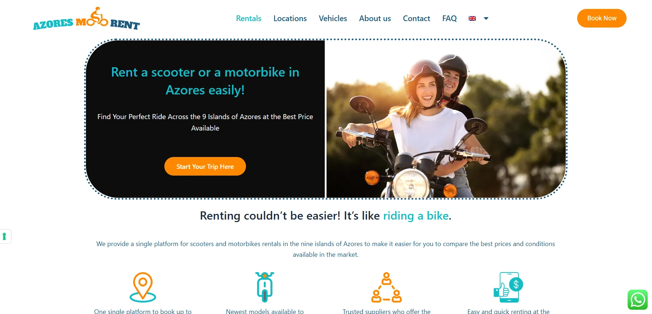Click the Book Now button
Screen dimensions: 652x314
click(602, 18)
